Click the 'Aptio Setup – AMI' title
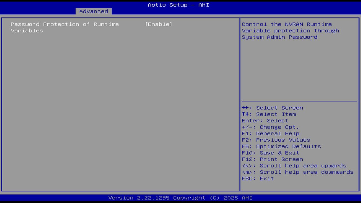The image size is (361, 203). pos(179,5)
